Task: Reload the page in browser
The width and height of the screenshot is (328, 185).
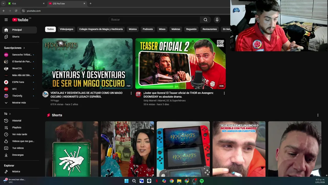Action: (16, 11)
